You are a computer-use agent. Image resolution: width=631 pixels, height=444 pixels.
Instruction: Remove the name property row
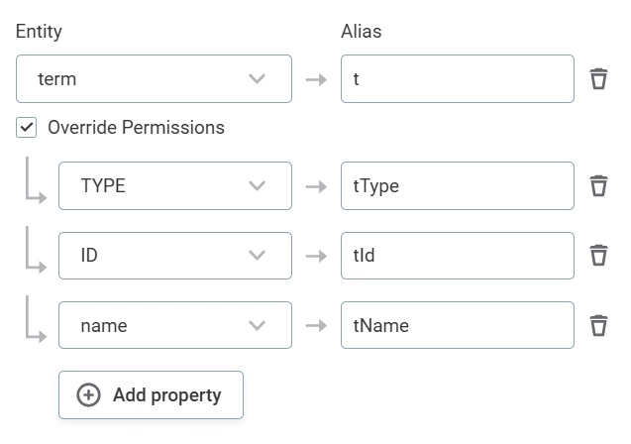tap(598, 325)
